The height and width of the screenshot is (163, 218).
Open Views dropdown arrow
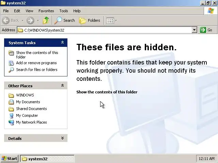116,21
